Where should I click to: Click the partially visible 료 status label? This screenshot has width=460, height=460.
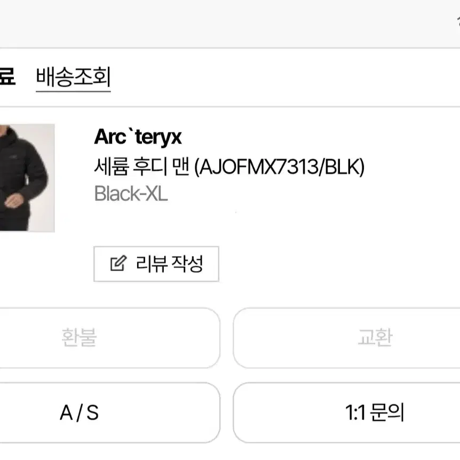[7, 76]
